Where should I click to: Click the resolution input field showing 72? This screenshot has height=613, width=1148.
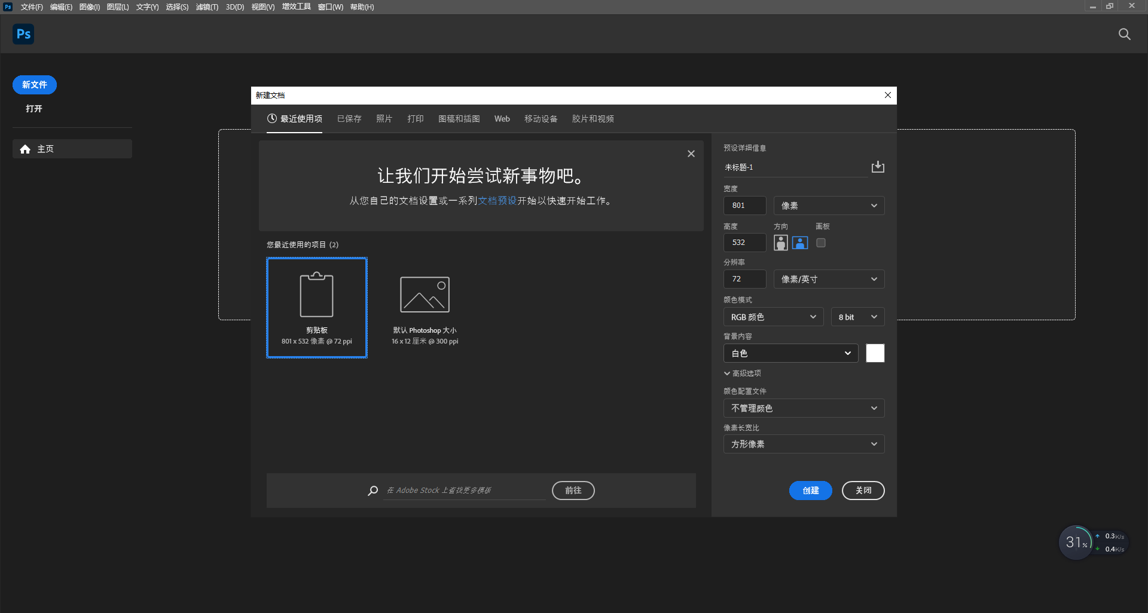(744, 279)
